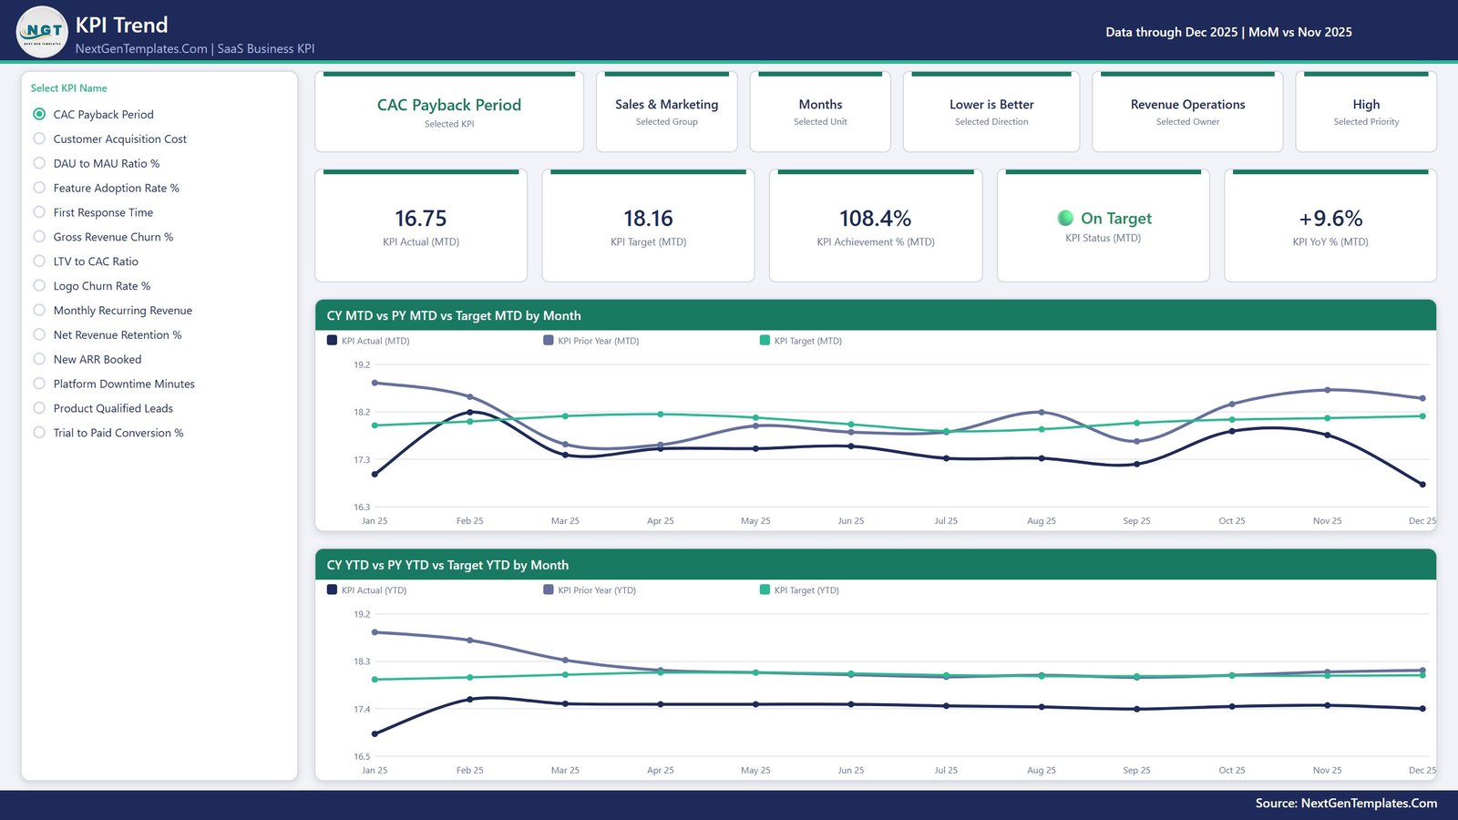Click KPI Target (YTD) legend swatch
The width and height of the screenshot is (1458, 820).
[765, 589]
